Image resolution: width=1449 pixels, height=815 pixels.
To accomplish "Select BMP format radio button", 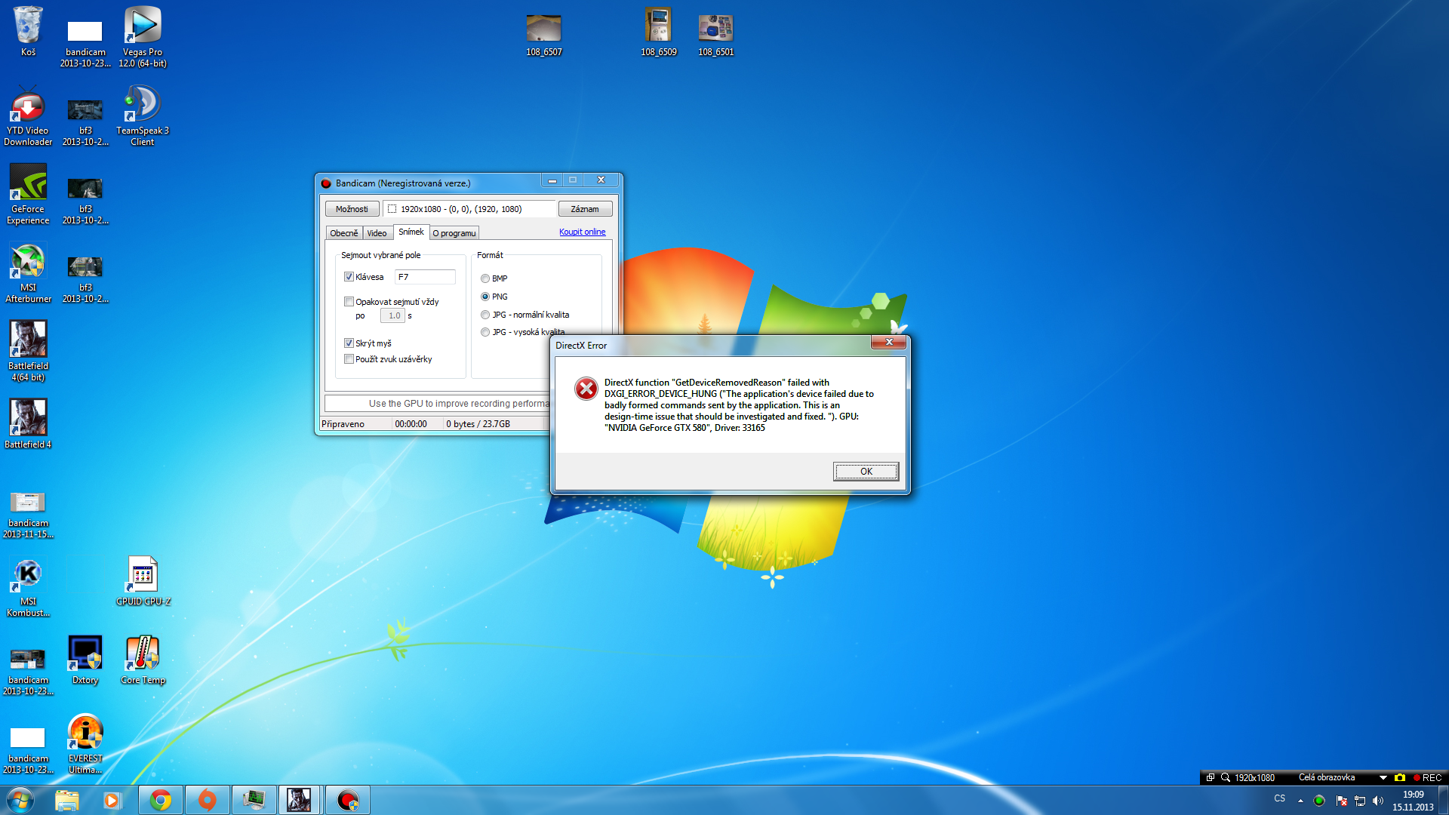I will click(x=485, y=278).
